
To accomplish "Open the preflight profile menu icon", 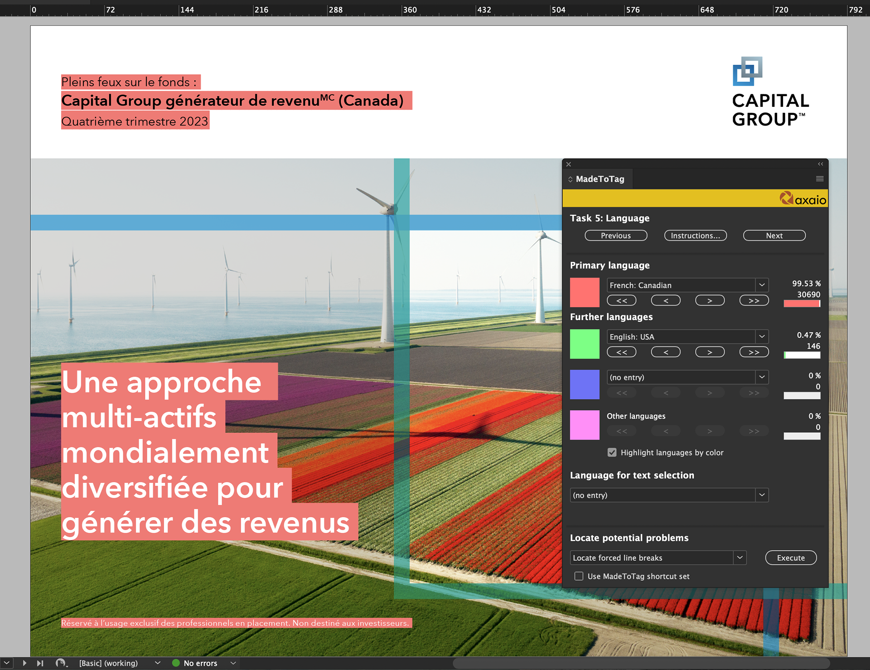I will 62,663.
